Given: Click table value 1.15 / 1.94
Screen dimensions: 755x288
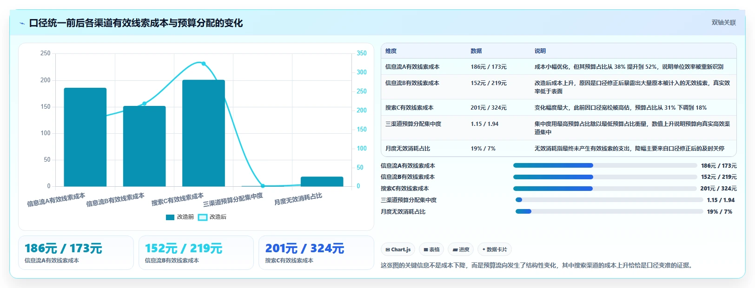Looking at the screenshot, I should click(484, 124).
